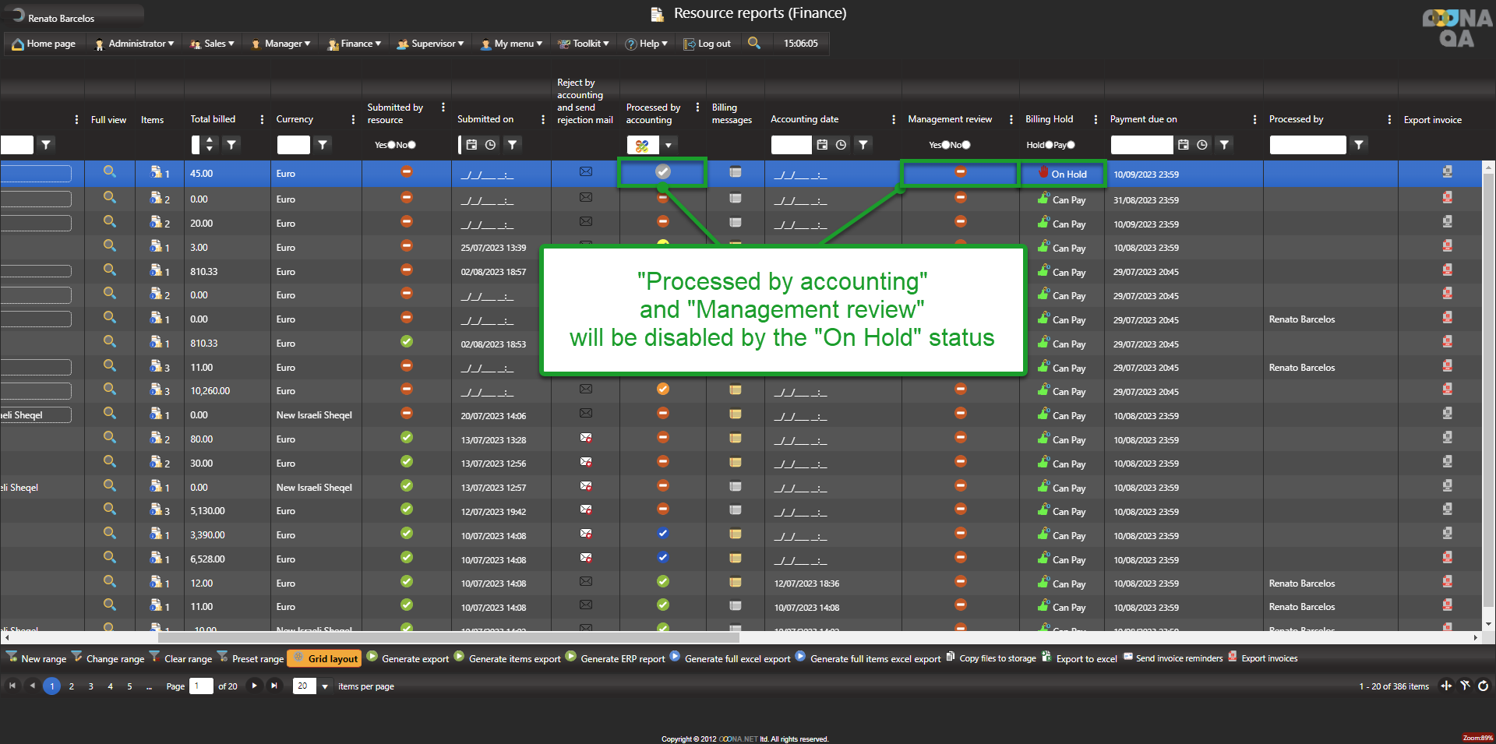Select Yes radio under Submitted by resource
The image size is (1496, 744).
coord(391,145)
